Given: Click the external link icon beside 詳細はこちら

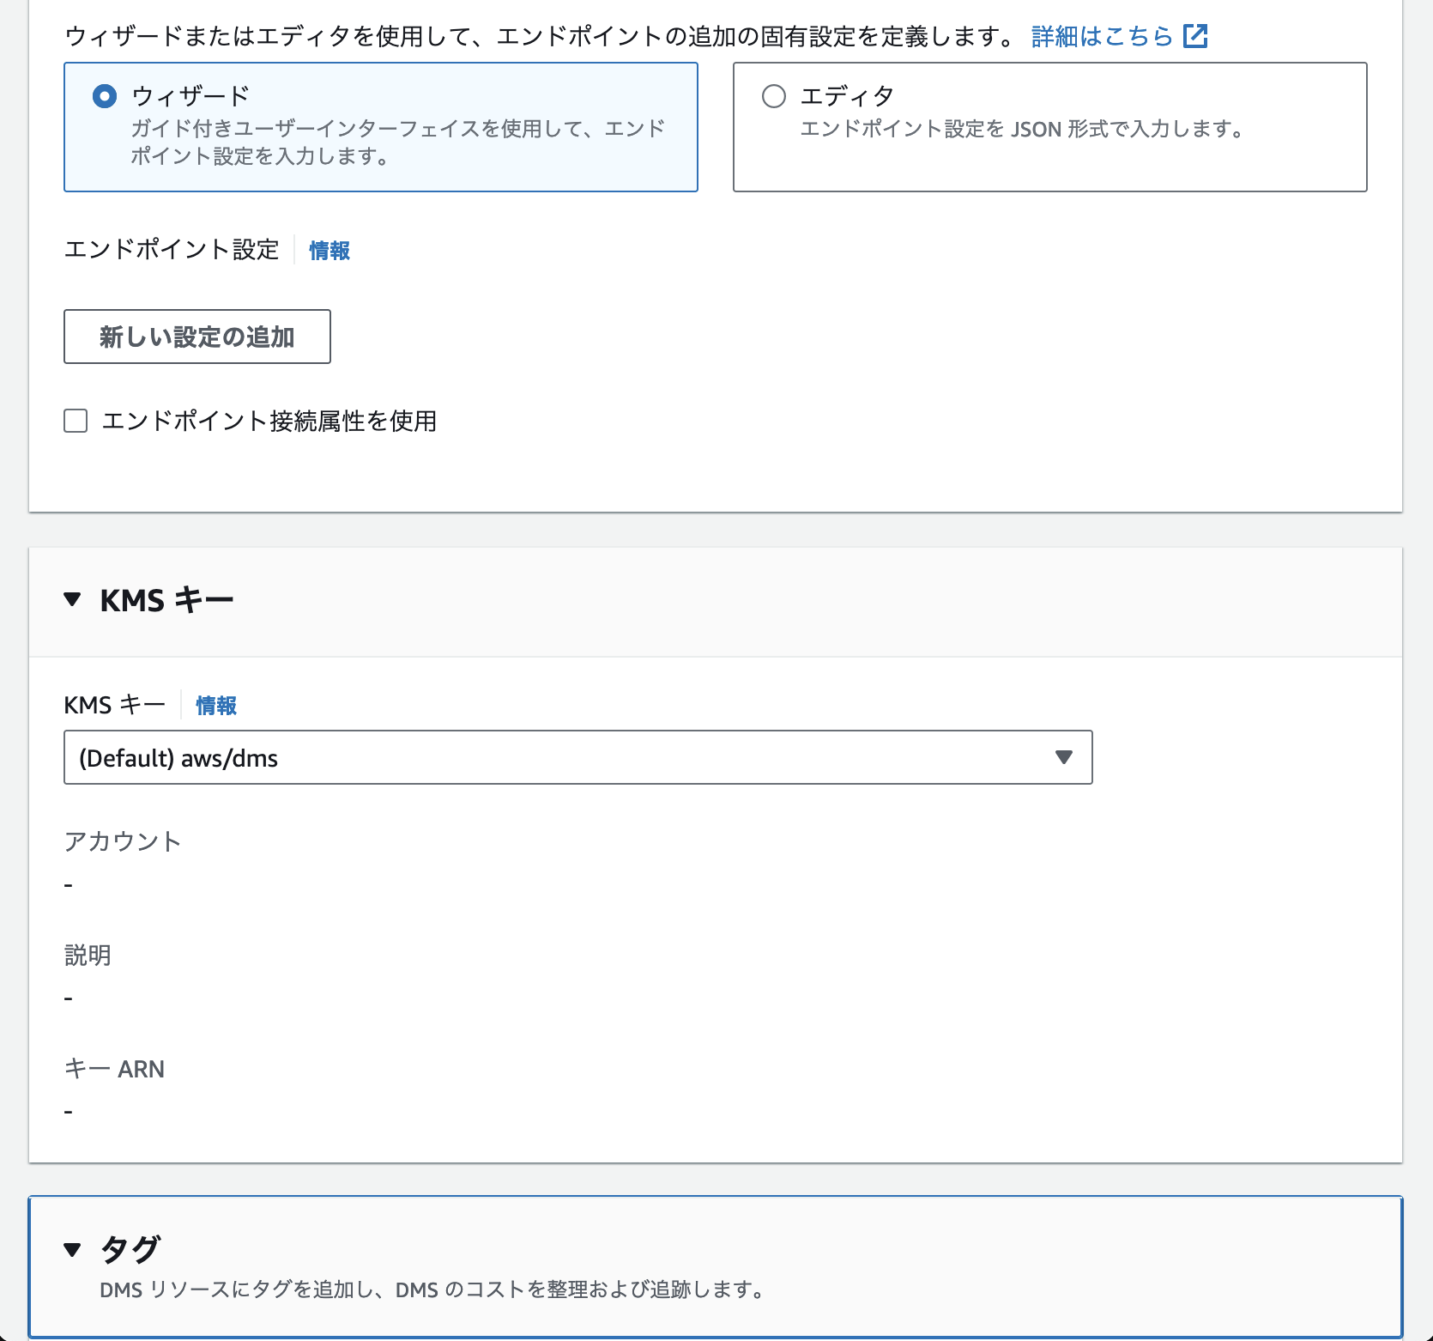Looking at the screenshot, I should 1195,36.
